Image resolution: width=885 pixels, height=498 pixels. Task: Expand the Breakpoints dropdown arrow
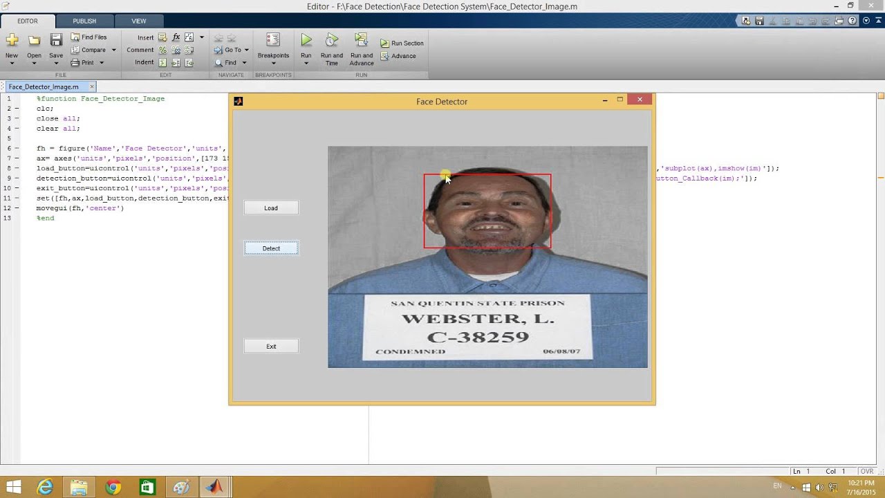click(x=273, y=64)
